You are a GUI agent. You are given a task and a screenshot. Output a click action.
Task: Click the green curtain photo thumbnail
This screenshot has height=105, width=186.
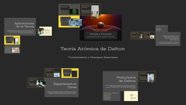(140, 36)
